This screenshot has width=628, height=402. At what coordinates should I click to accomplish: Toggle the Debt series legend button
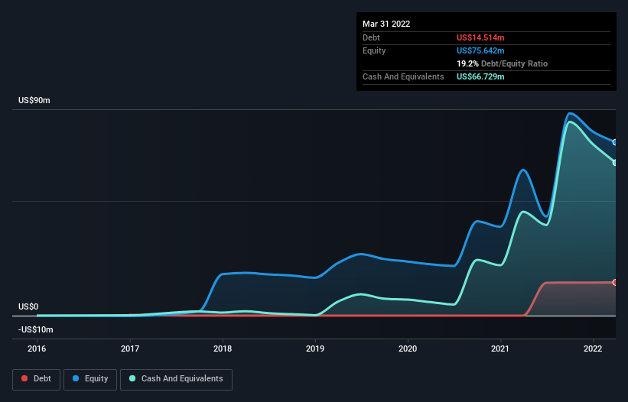pyautogui.click(x=36, y=379)
